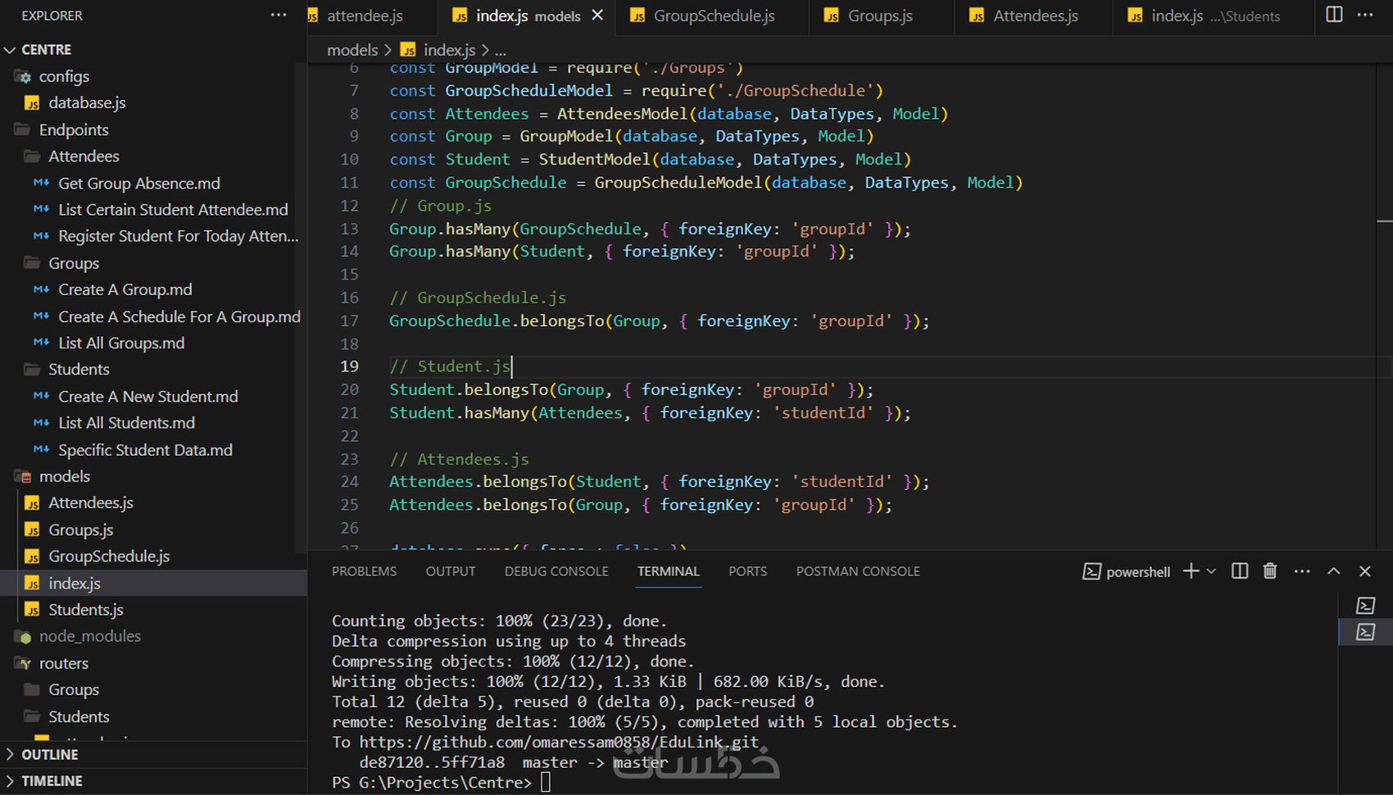Image resolution: width=1393 pixels, height=795 pixels.
Task: Open Students.js in models folder
Action: click(x=153, y=610)
